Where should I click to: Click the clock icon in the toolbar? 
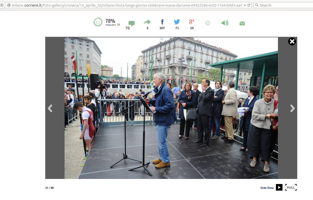point(208,23)
